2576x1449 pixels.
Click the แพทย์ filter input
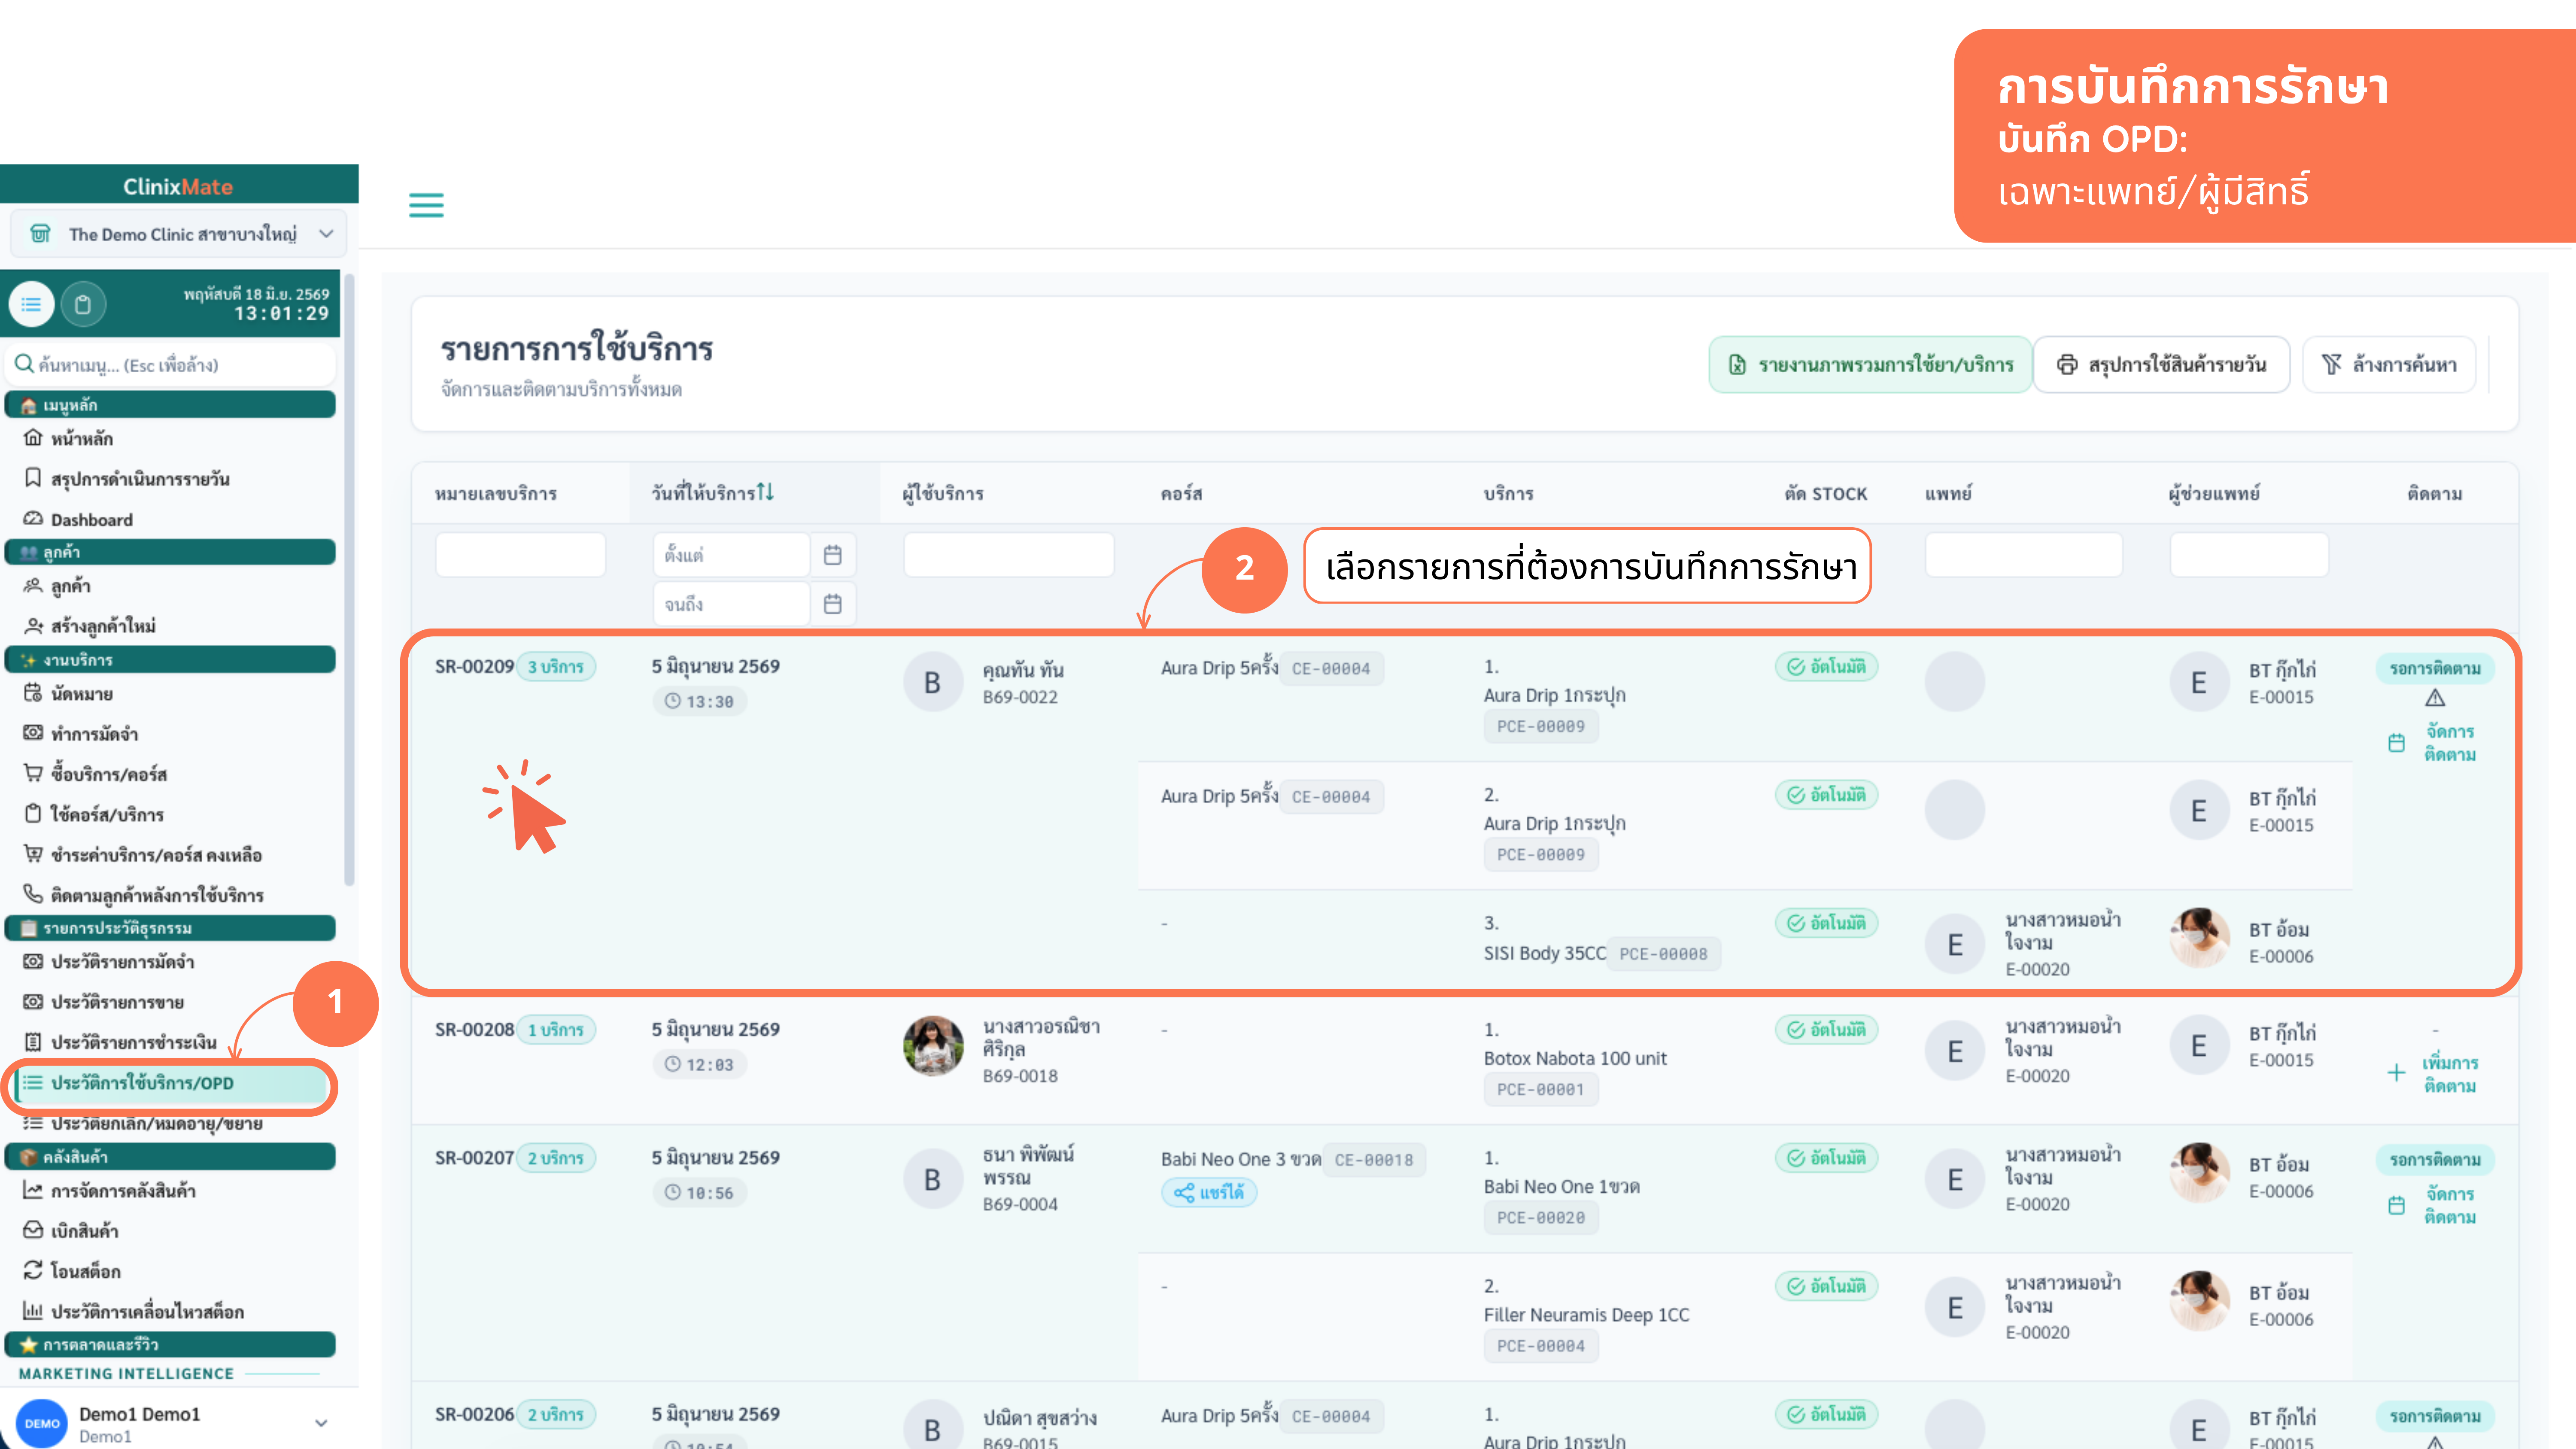pos(2024,555)
